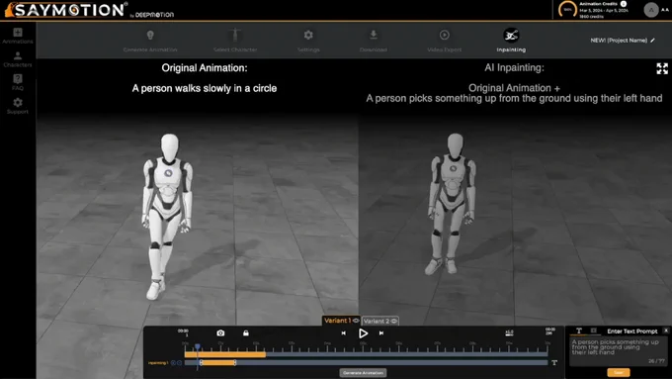Screen dimensions: 672x379
Task: Toggle fullscreen viewport with the expand icon
Action: point(662,68)
